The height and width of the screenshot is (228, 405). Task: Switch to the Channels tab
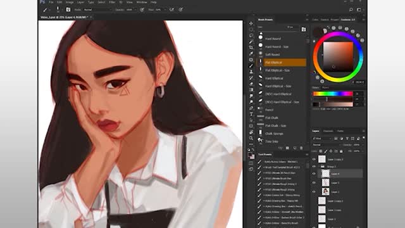click(328, 131)
